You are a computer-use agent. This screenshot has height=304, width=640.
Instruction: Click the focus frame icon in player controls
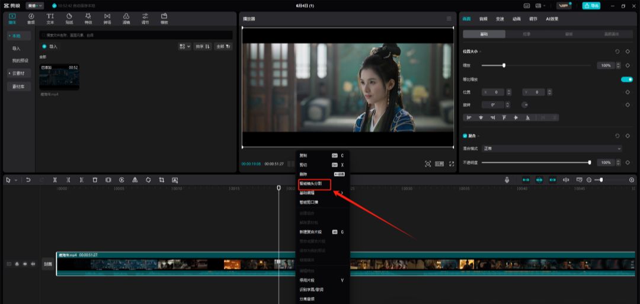tap(428, 164)
